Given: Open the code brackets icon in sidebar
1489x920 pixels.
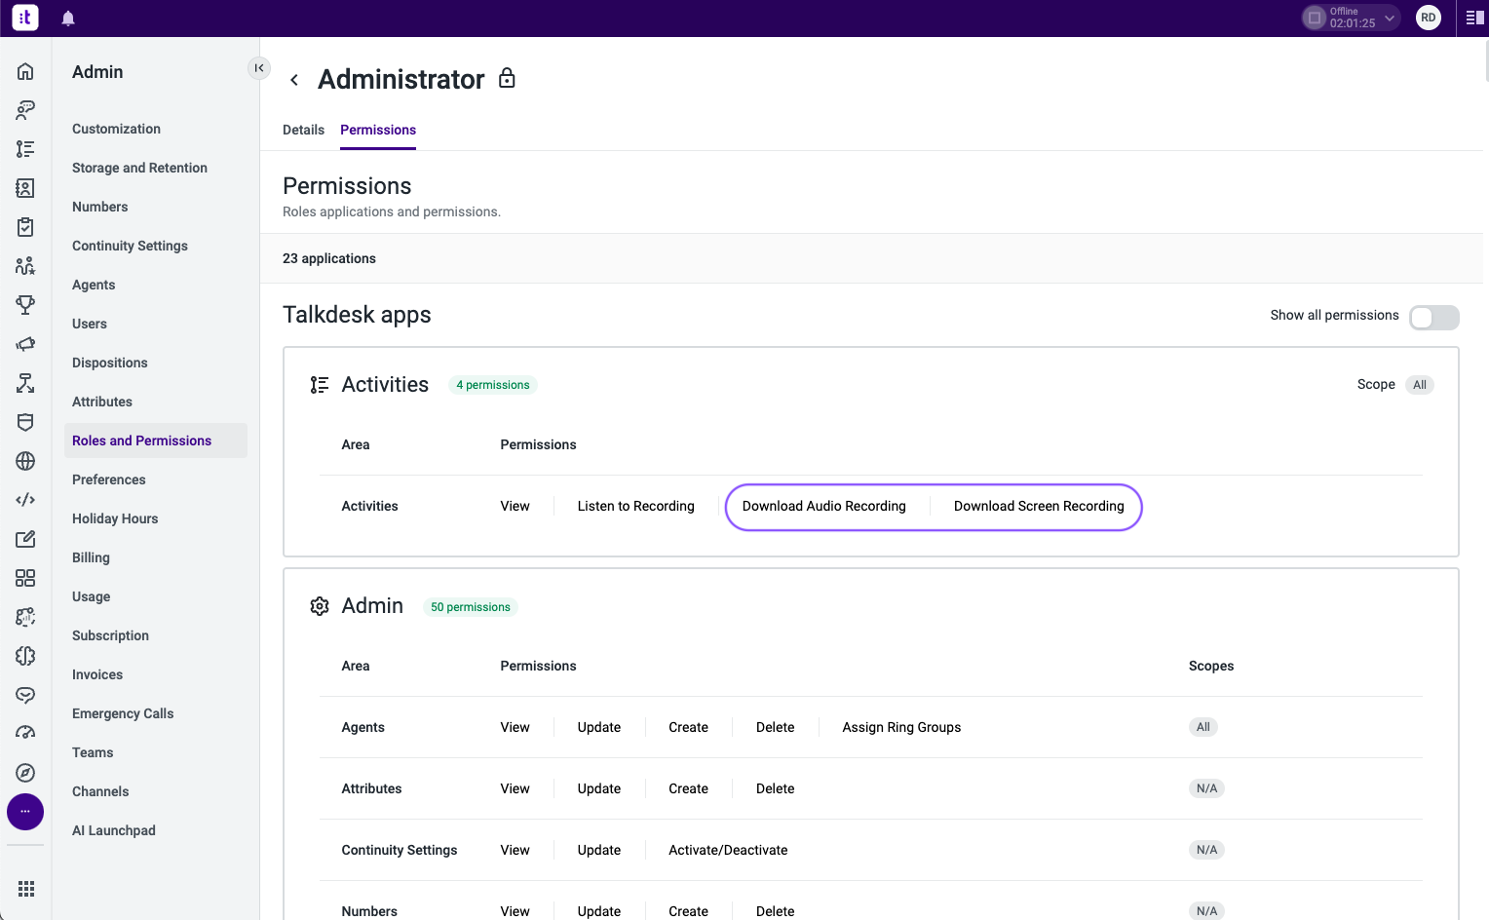Looking at the screenshot, I should 25,500.
